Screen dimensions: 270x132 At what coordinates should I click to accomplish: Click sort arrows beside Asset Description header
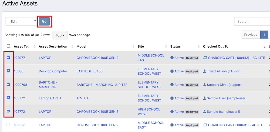point(72,47)
